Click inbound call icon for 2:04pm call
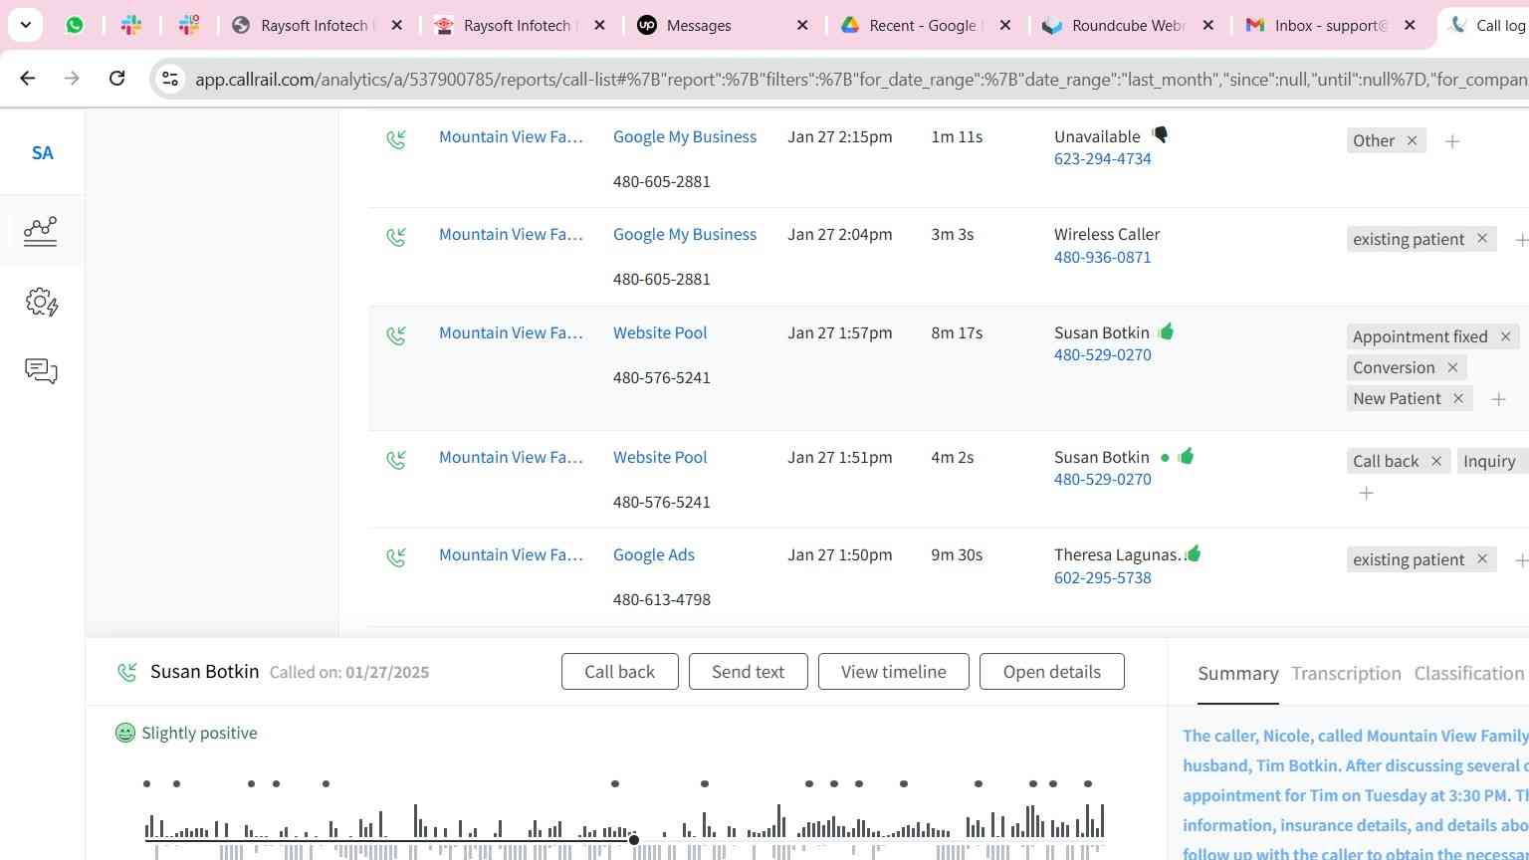The image size is (1529, 860). pyautogui.click(x=396, y=237)
